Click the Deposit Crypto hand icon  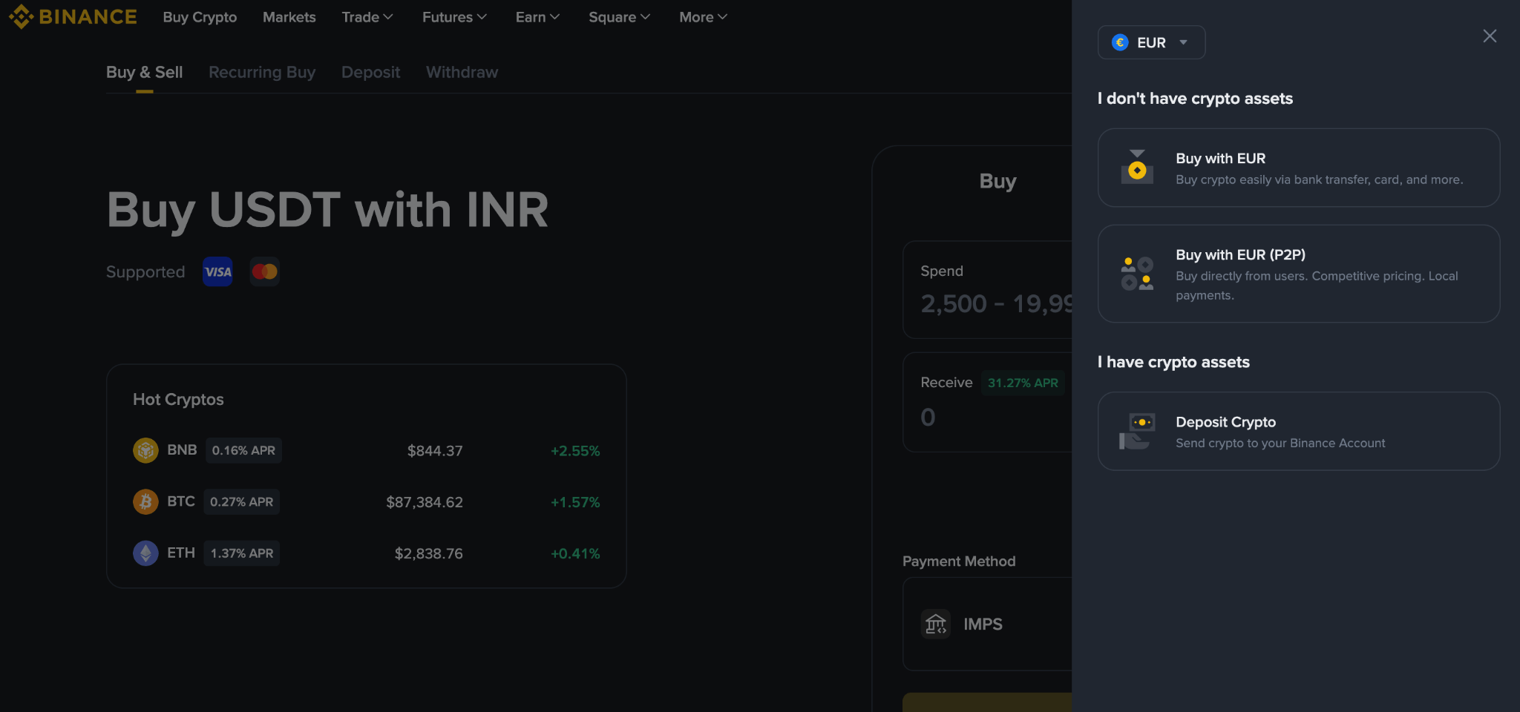(x=1137, y=431)
